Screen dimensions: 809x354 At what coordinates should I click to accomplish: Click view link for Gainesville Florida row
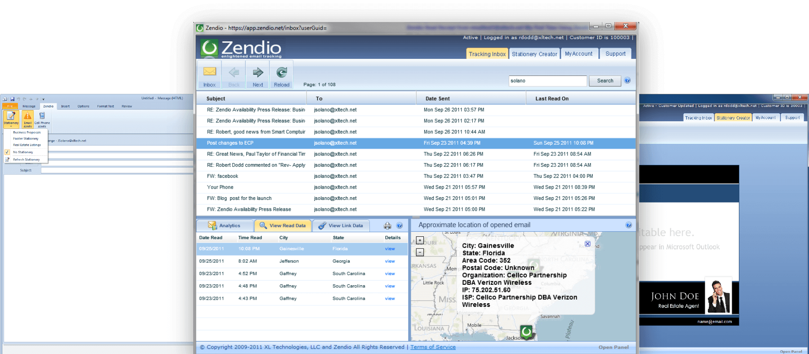(390, 248)
